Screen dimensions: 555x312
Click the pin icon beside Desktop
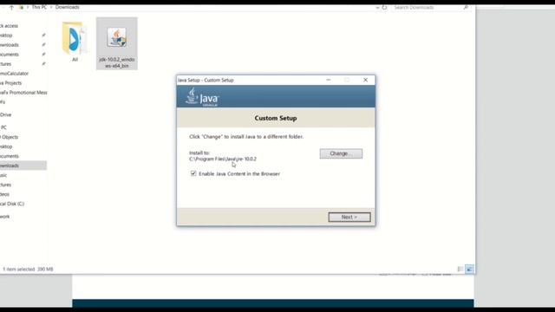(x=43, y=36)
